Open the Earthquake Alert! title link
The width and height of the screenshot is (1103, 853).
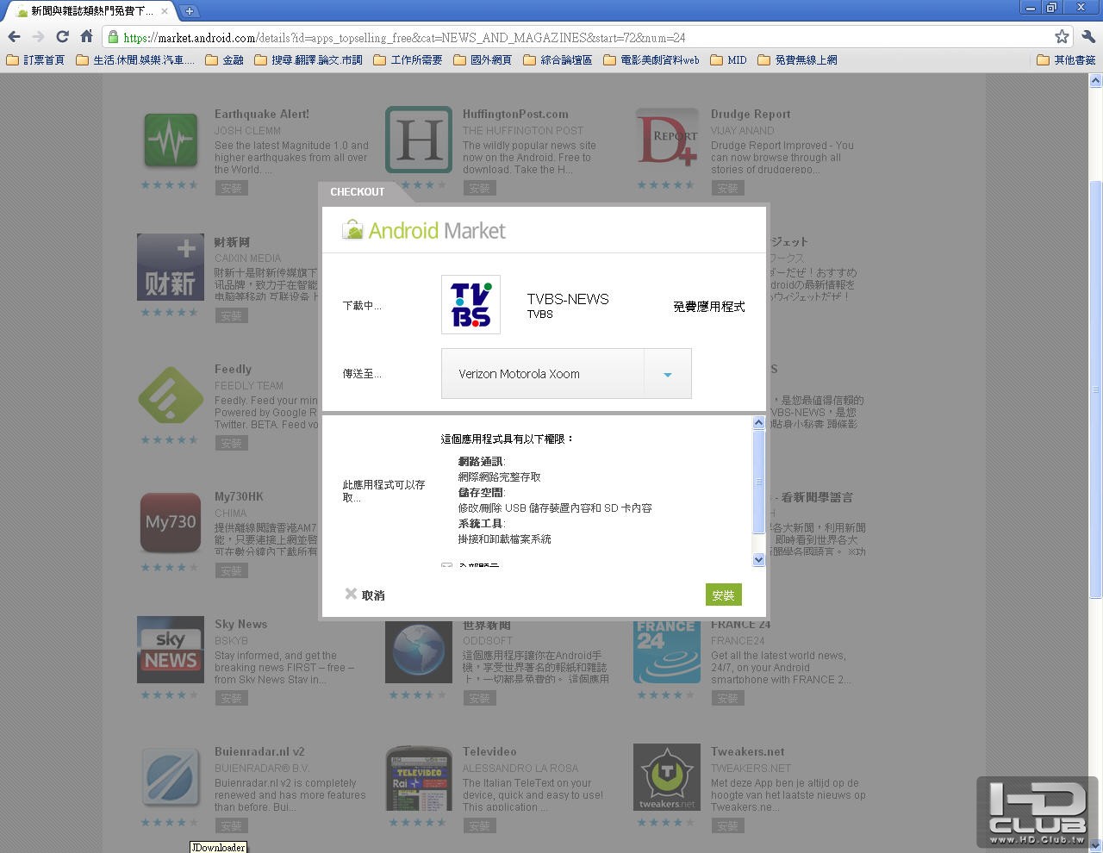click(262, 114)
